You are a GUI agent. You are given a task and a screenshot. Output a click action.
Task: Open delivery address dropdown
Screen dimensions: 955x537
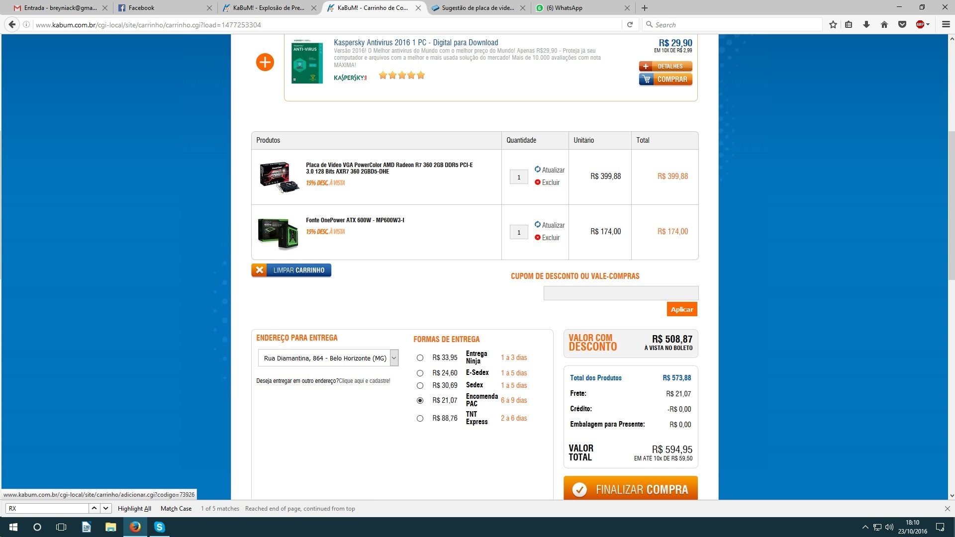click(x=328, y=358)
